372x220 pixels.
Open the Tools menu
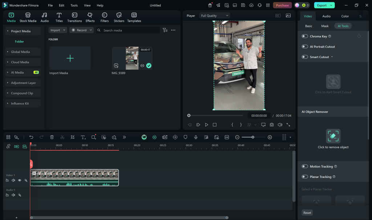click(74, 5)
